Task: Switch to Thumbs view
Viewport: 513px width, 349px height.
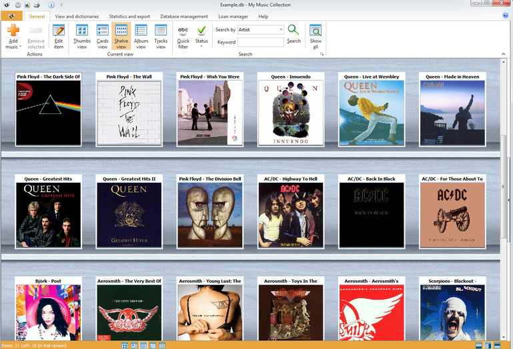Action: tap(82, 36)
